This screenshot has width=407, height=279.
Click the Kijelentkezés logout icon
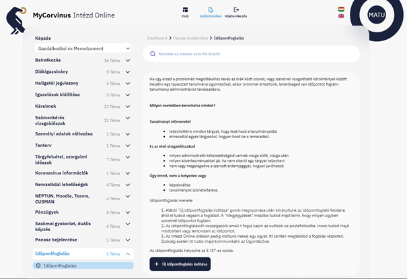[x=236, y=10]
